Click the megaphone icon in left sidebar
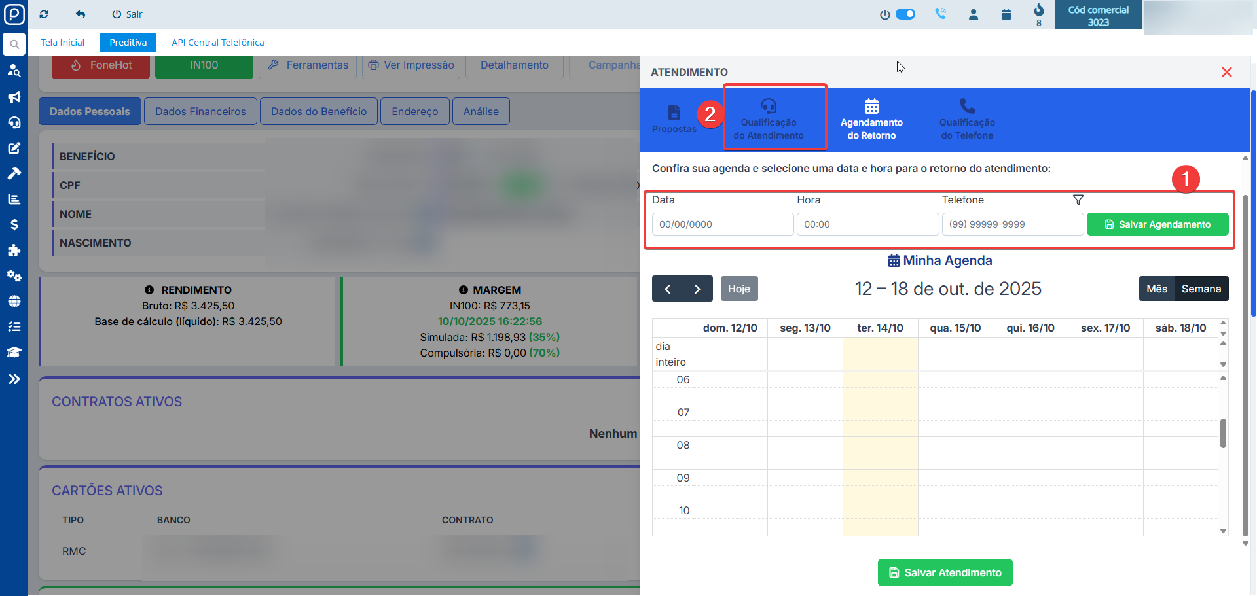The width and height of the screenshot is (1257, 596). 14,97
